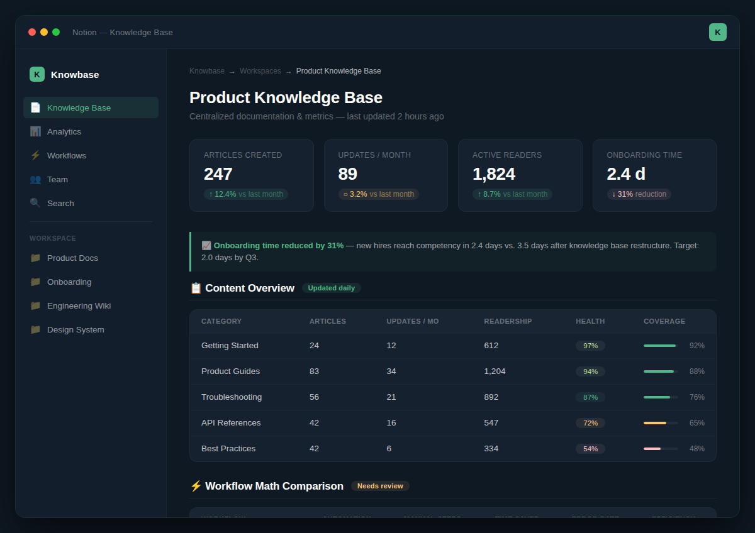Click the 31% reduction badge
This screenshot has width=755, height=533.
639,194
